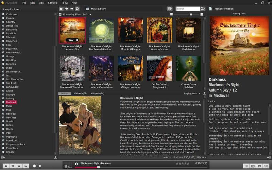The width and height of the screenshot is (272, 170).
Task: Toggle the Last.fm scrobble button
Action: (x=253, y=166)
